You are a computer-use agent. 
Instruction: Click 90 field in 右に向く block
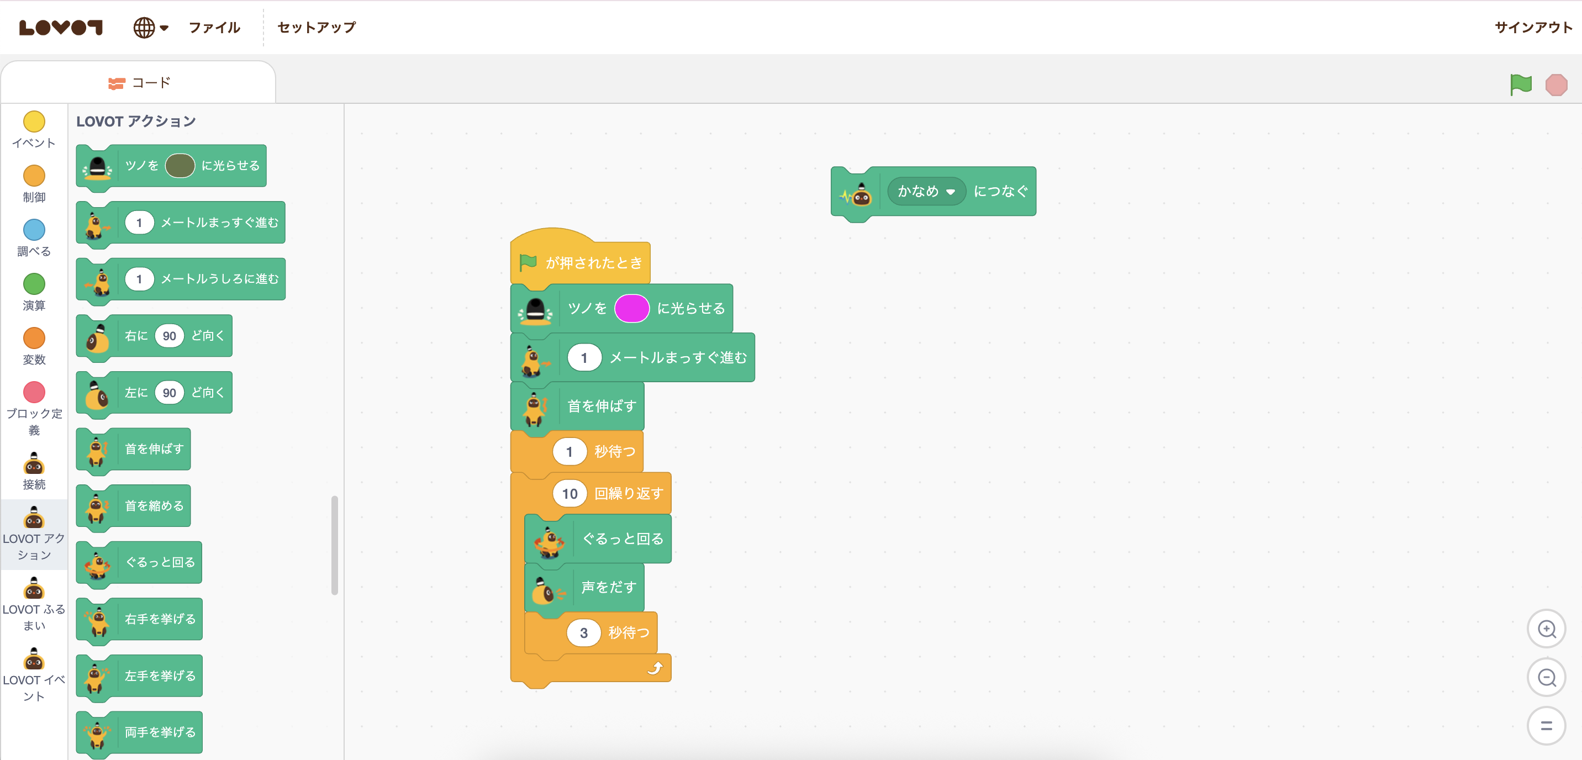coord(170,336)
